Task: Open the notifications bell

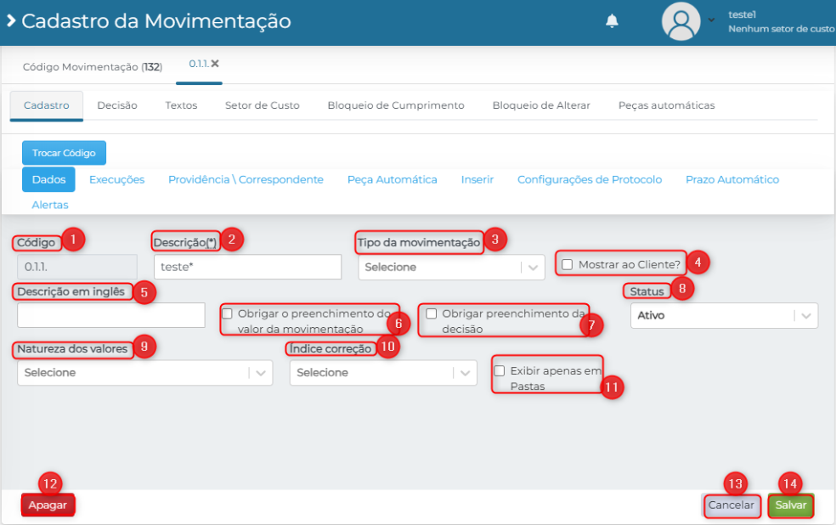Action: pos(612,20)
